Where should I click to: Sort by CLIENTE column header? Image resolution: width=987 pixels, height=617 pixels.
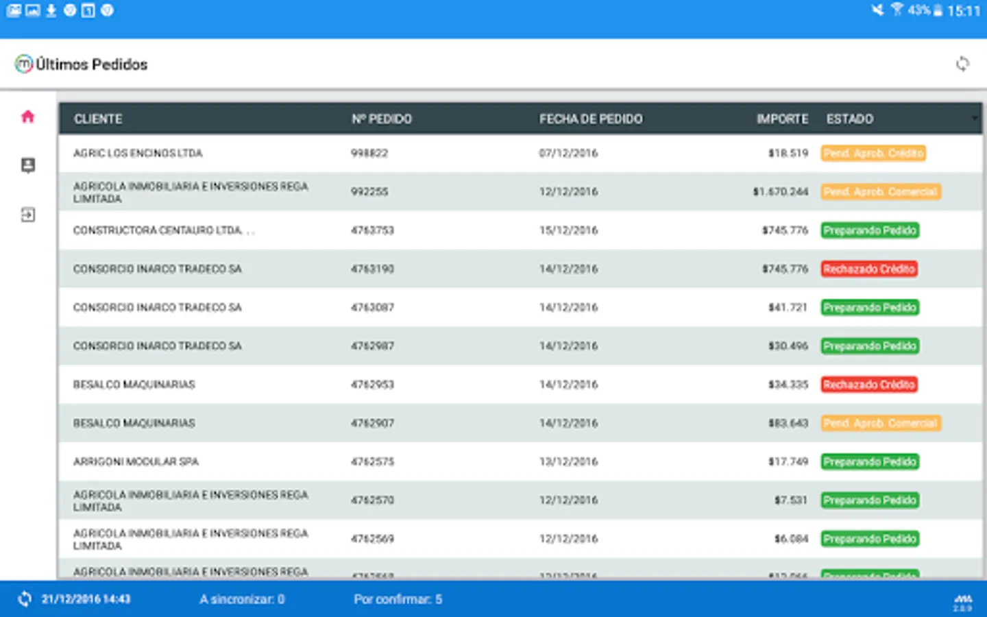pyautogui.click(x=98, y=119)
